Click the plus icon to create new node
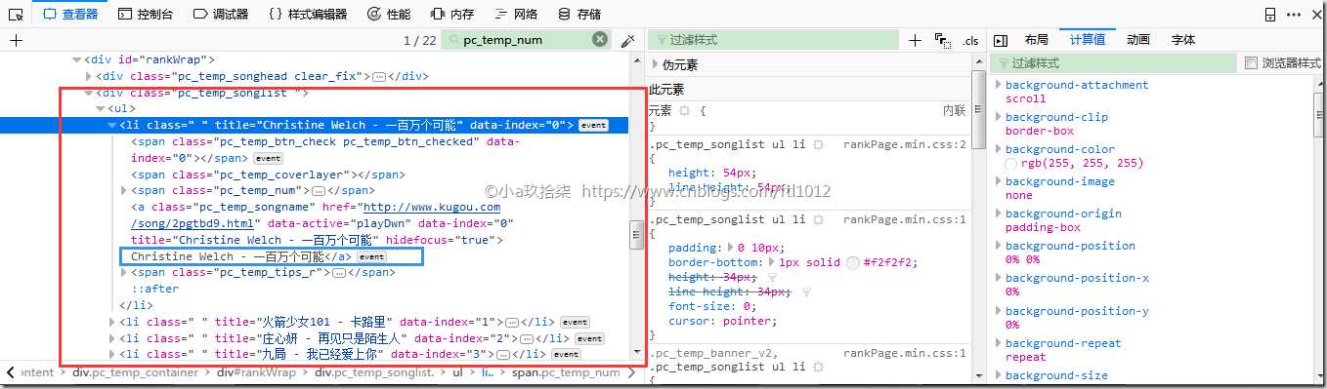1327x389 pixels. tap(16, 40)
